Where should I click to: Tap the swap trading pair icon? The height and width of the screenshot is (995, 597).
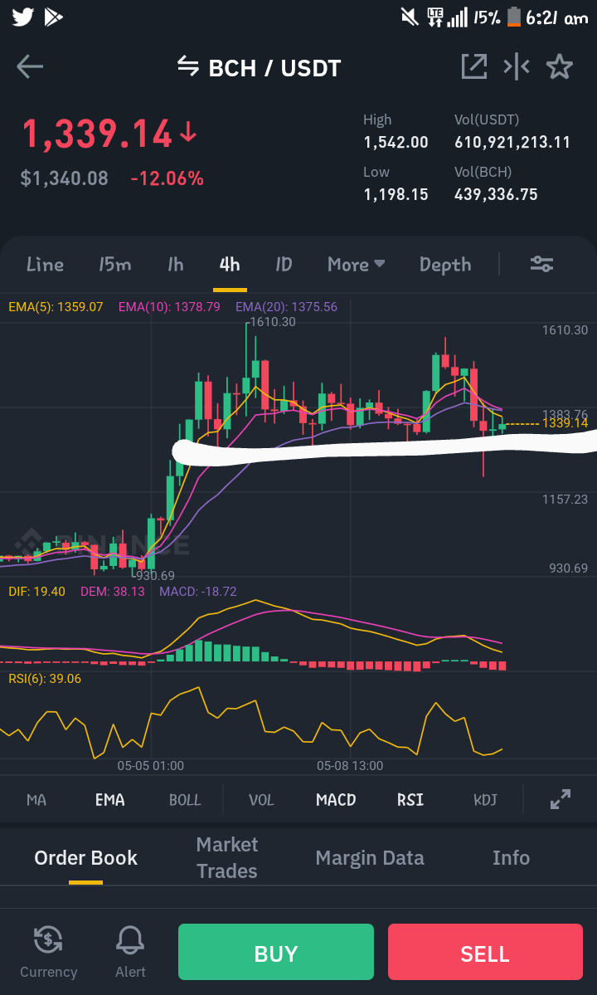coord(187,66)
